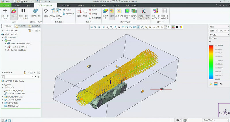
Task: Click the Heat Flux (熱流束) option
Action: click(x=93, y=10)
